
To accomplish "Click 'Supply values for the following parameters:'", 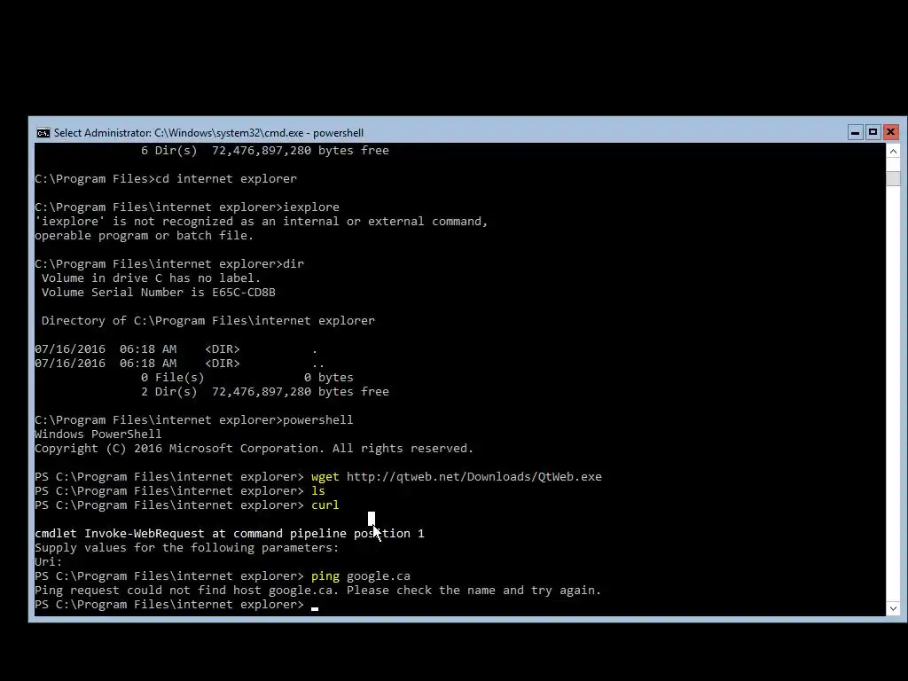I will 186,548.
